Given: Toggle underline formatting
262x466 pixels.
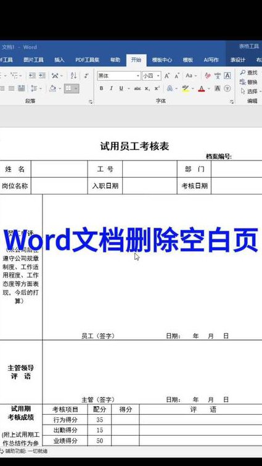Looking at the screenshot, I should pos(121,88).
